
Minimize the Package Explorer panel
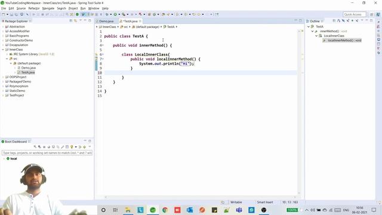pyautogui.click(x=85, y=21)
